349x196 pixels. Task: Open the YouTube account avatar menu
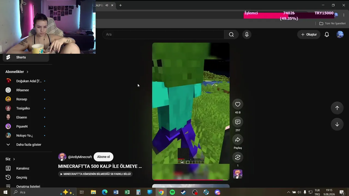(340, 34)
